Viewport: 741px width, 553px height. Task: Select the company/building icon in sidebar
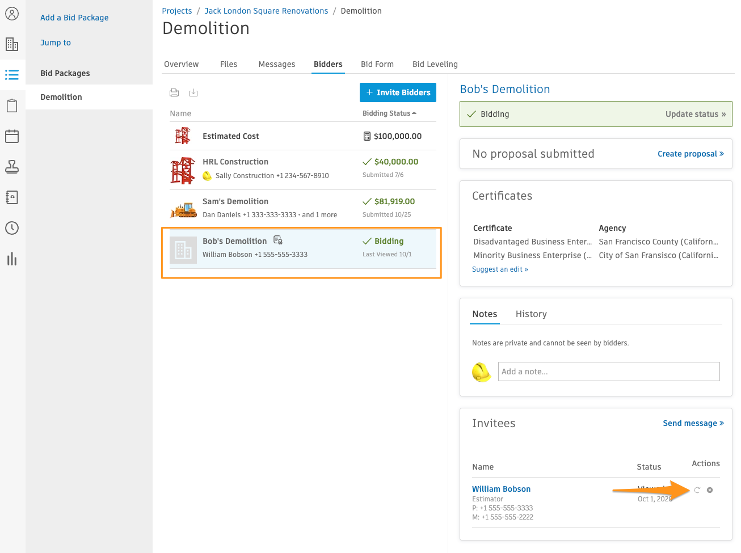tap(12, 44)
